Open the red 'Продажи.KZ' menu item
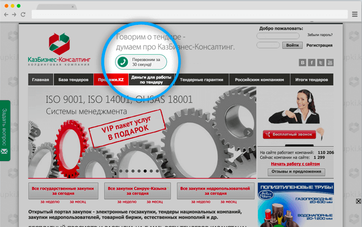 click(x=111, y=80)
